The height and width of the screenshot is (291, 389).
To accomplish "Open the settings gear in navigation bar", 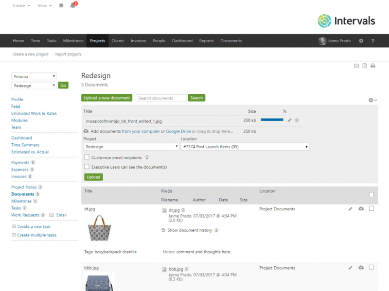I will tap(361, 41).
